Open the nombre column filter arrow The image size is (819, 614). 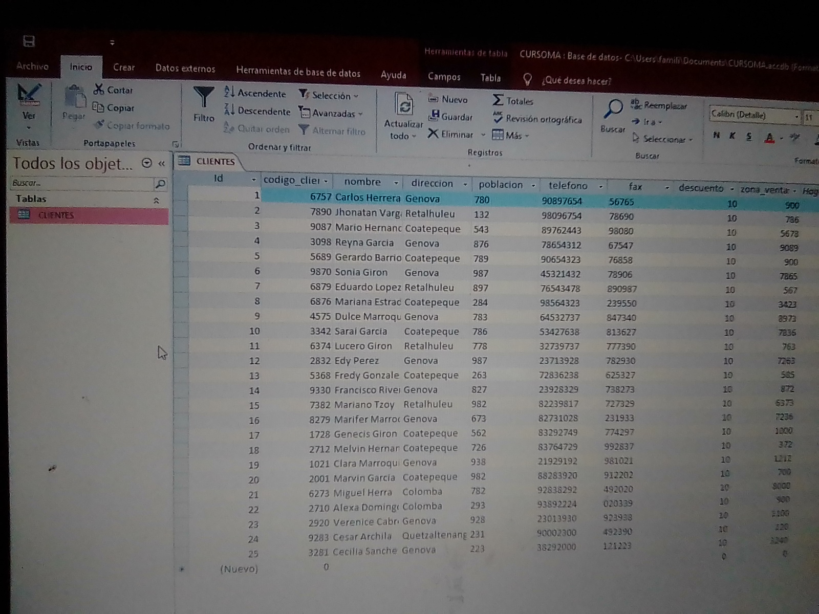coord(396,183)
